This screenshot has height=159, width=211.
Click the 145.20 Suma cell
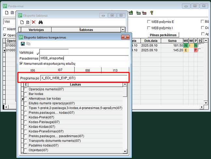pyautogui.click(x=172, y=50)
